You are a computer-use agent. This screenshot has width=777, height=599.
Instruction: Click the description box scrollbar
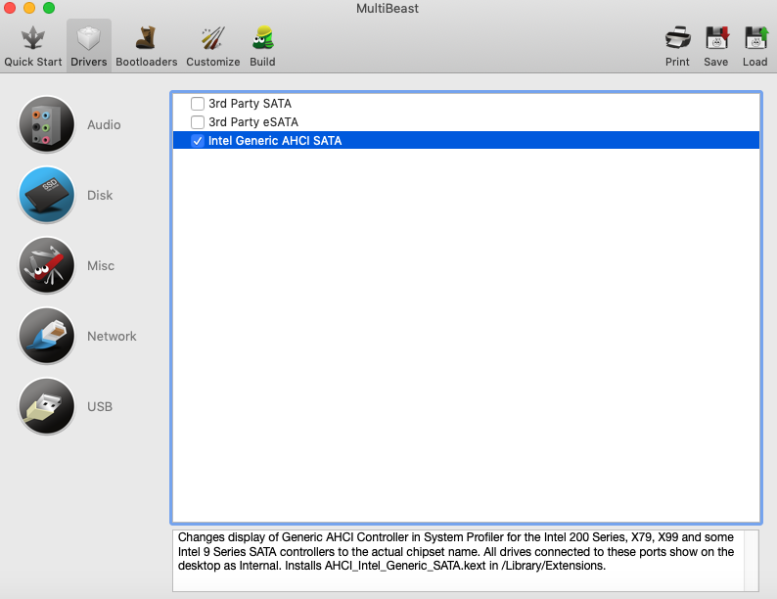point(751,561)
